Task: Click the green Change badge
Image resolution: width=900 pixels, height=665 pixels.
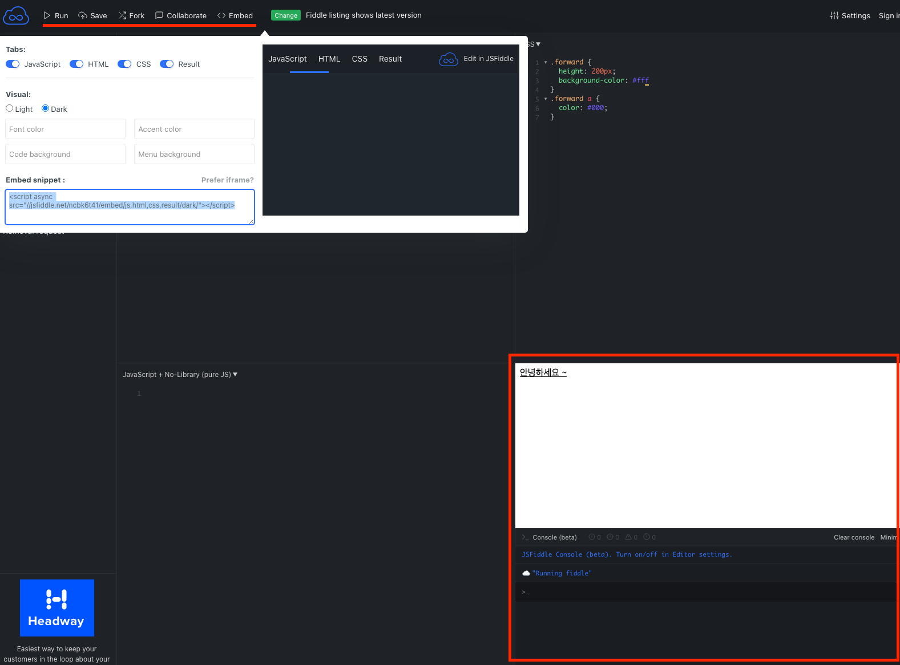Action: (x=286, y=15)
